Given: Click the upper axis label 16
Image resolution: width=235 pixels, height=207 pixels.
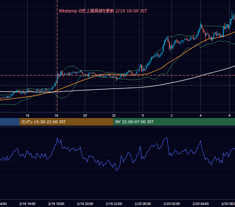Looking at the screenshot, I should click(x=27, y=116).
